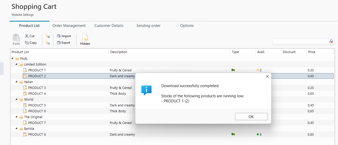The height and width of the screenshot is (145, 338).
Task: Click the expand all tree icon
Action: tap(48, 36)
